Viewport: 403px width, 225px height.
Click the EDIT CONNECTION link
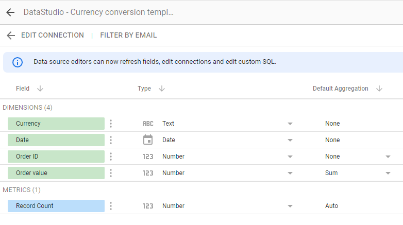click(53, 35)
